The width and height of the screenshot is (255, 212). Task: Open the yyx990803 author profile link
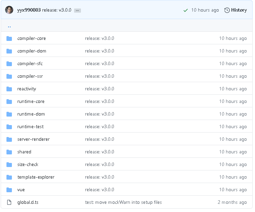click(x=29, y=10)
